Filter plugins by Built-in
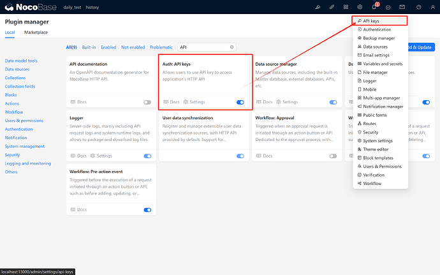440x275 pixels. pyautogui.click(x=89, y=47)
